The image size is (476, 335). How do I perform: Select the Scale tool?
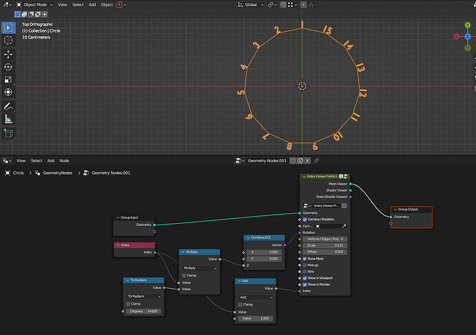8,79
